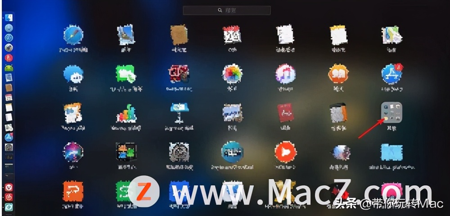Open the light blue folder icon
Screen dimensions: 450x216
coord(392,152)
